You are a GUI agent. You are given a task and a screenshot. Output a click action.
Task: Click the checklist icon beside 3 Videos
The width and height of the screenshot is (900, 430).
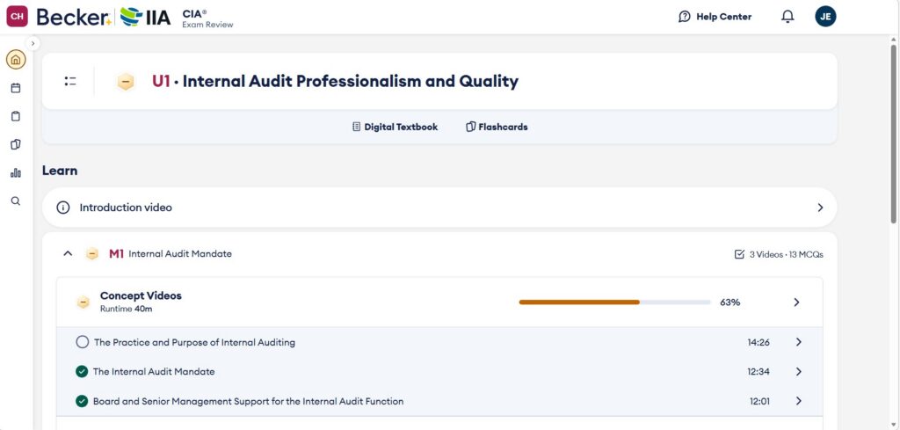point(739,254)
